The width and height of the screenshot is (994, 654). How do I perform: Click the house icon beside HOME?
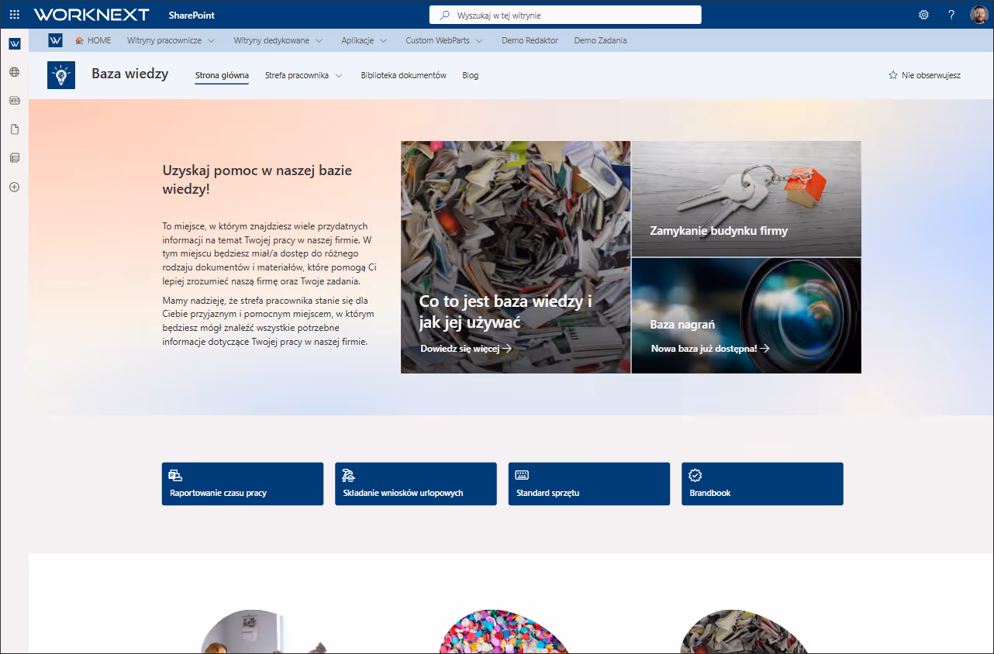(79, 40)
